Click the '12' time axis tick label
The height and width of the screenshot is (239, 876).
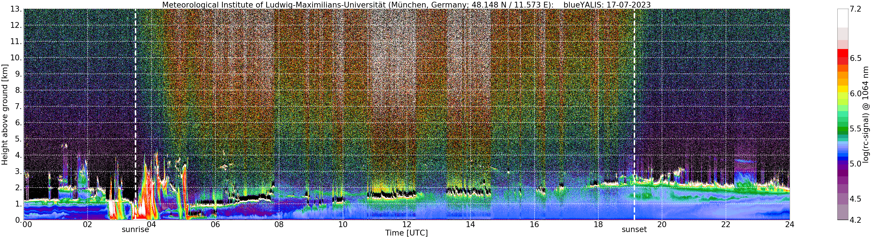(x=407, y=224)
